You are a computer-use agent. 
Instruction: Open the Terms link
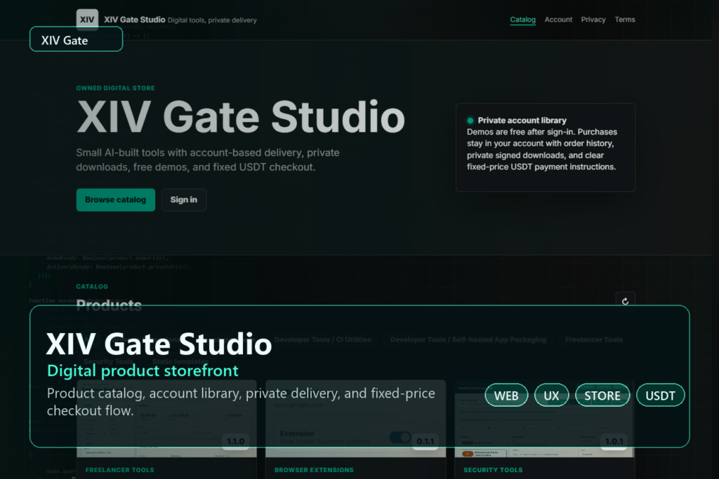[x=624, y=20]
